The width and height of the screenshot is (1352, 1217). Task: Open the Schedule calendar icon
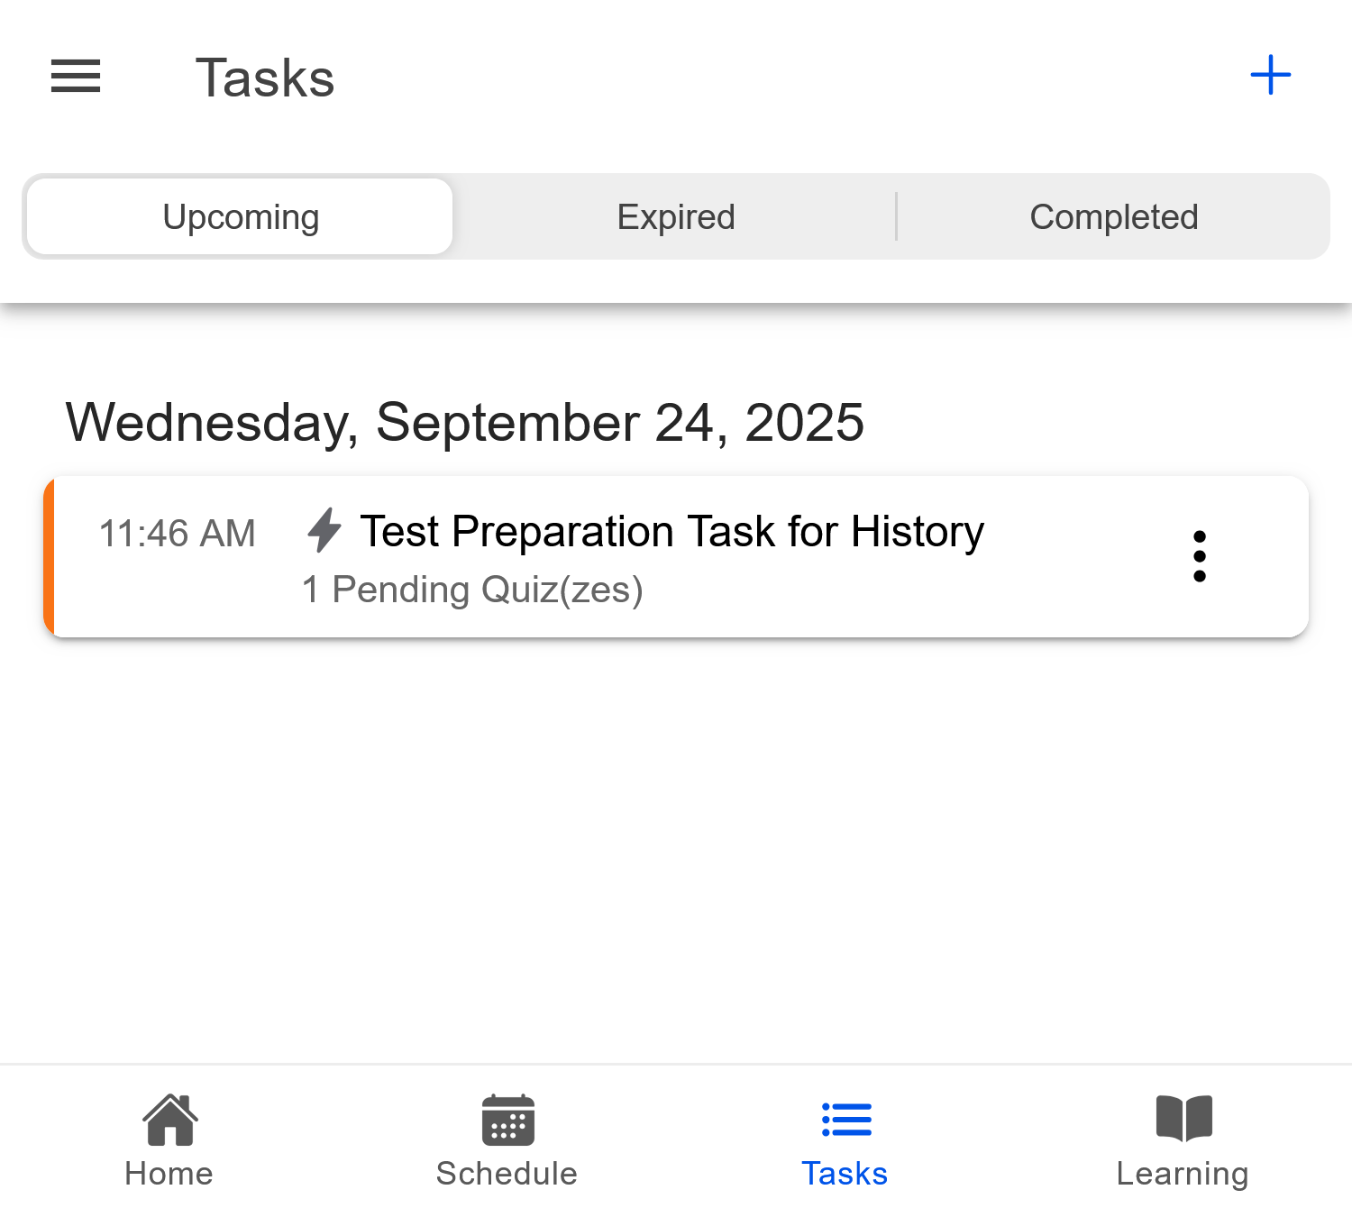pos(507,1120)
